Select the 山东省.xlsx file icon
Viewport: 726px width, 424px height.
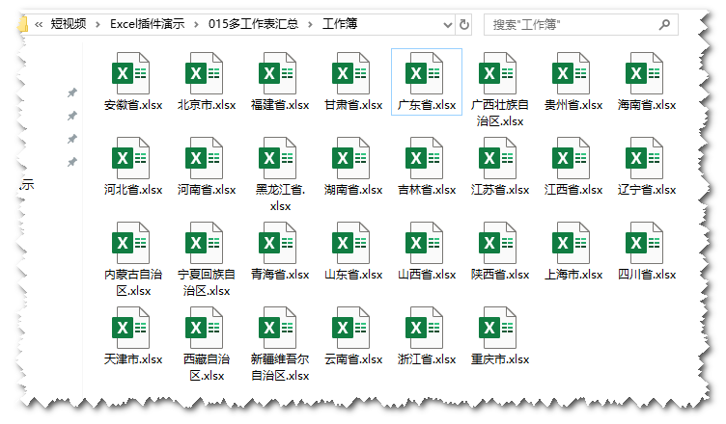pos(350,243)
